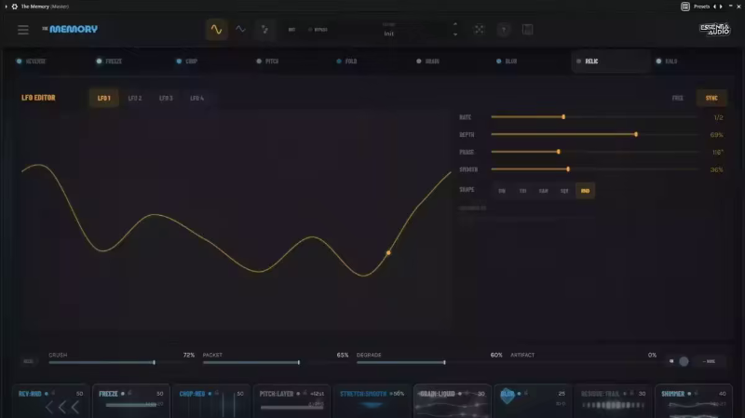Viewport: 745px width, 418px height.
Task: Click the save icon in the top toolbar
Action: click(x=527, y=30)
